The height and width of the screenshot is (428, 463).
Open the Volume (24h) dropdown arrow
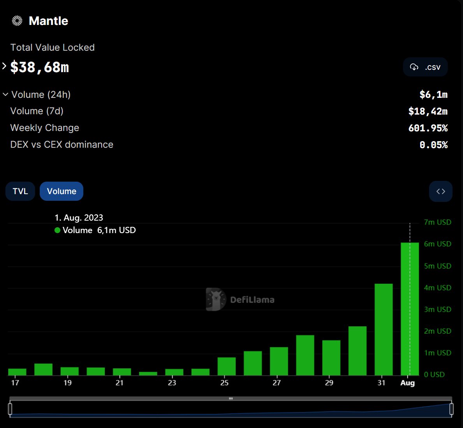pos(5,94)
